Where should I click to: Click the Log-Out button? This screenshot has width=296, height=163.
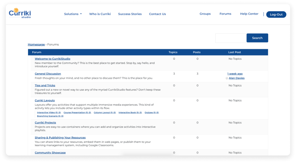pos(276,14)
